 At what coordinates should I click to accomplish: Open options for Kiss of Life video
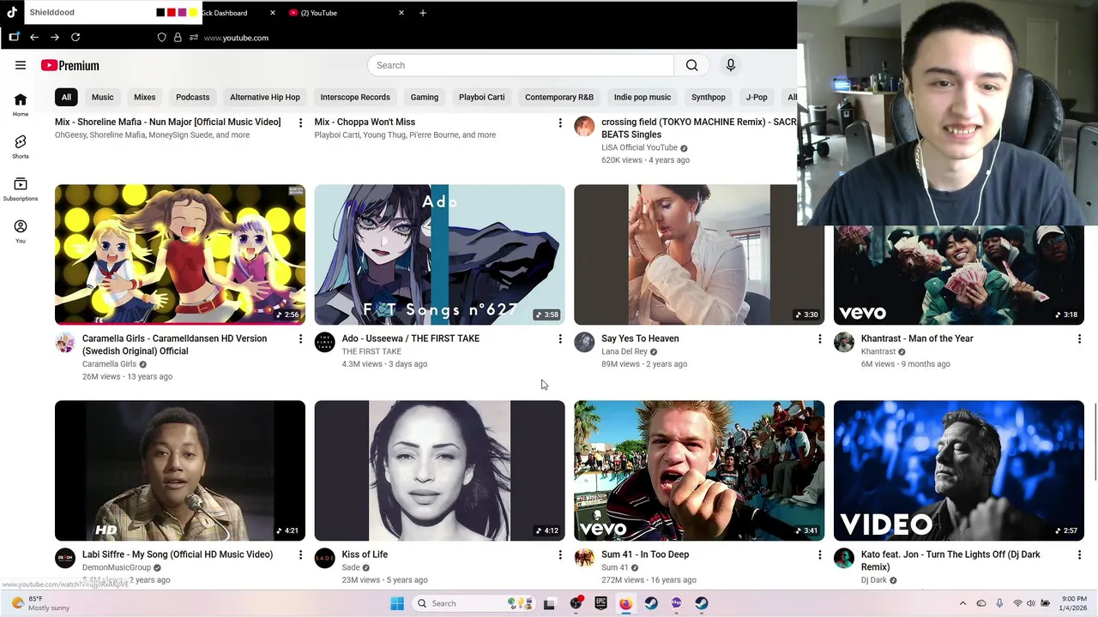(x=560, y=555)
